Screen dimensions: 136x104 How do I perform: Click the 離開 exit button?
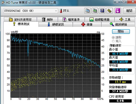tap(129, 11)
